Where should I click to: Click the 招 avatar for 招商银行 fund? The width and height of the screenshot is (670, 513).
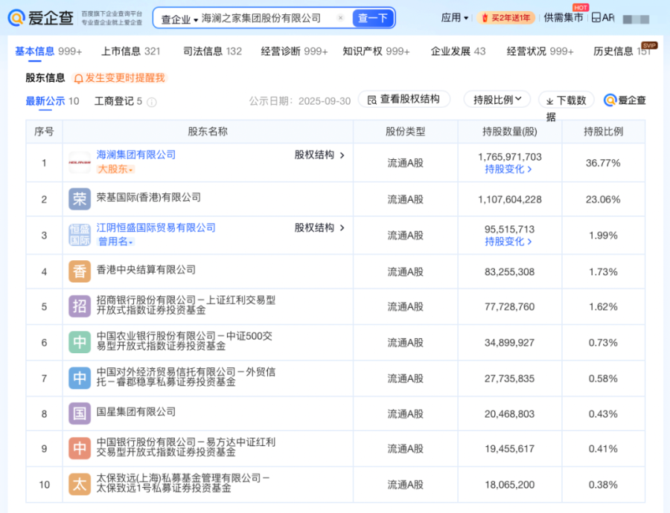[x=80, y=306]
